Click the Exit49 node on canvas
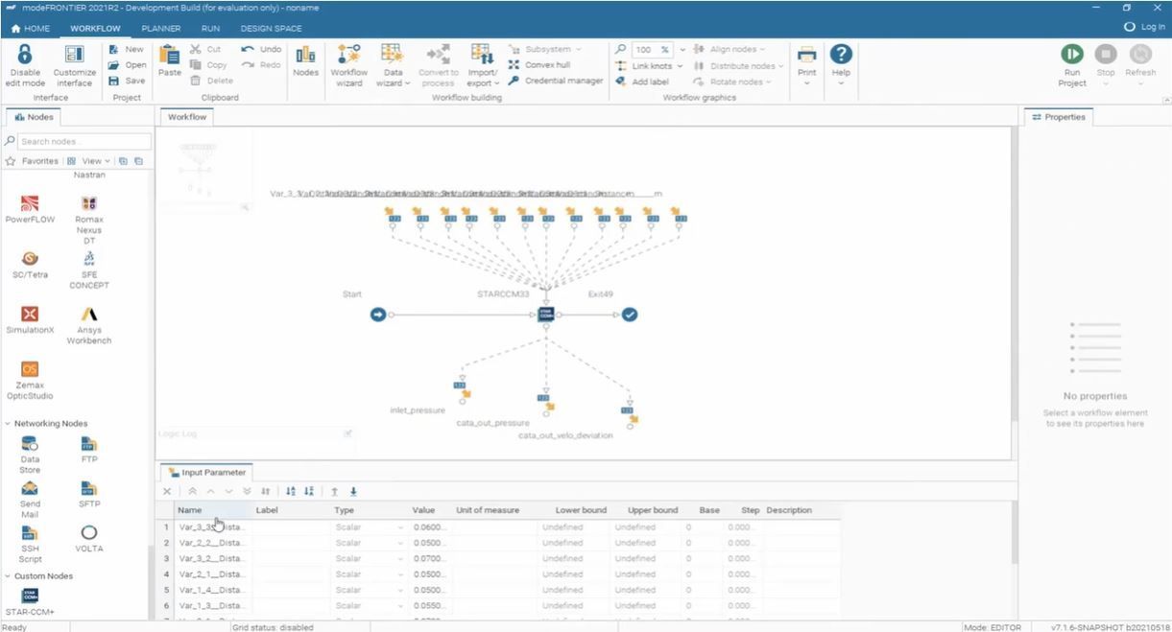The width and height of the screenshot is (1172, 632). click(630, 315)
